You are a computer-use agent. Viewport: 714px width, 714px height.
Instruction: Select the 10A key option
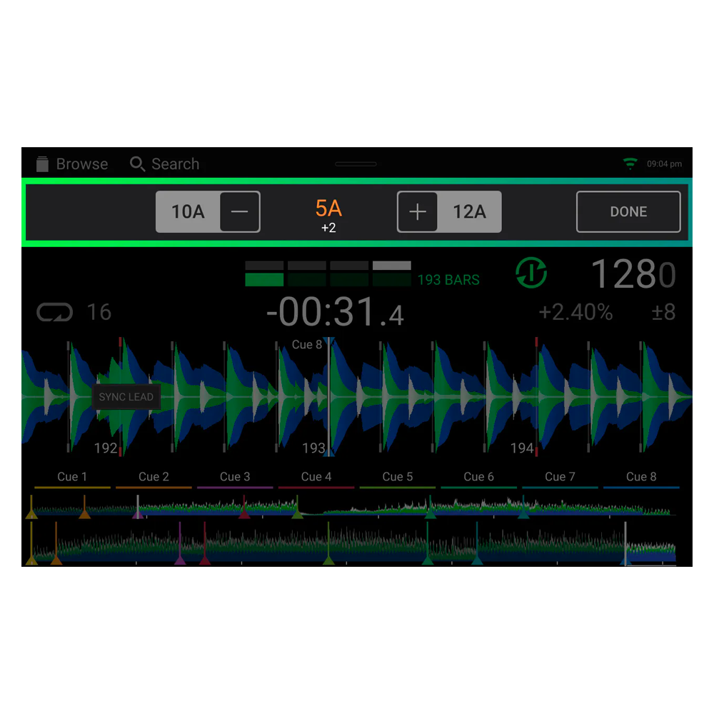click(x=188, y=212)
